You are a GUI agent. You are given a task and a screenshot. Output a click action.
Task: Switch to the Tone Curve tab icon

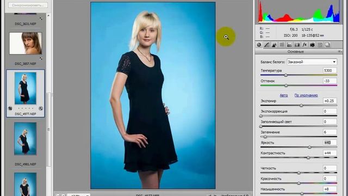click(266, 45)
